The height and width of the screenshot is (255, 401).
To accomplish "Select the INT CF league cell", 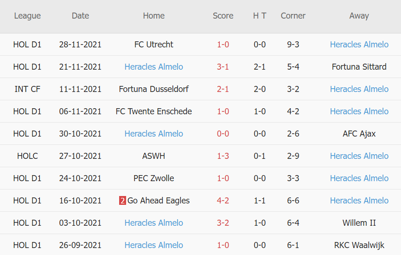I will tap(27, 89).
